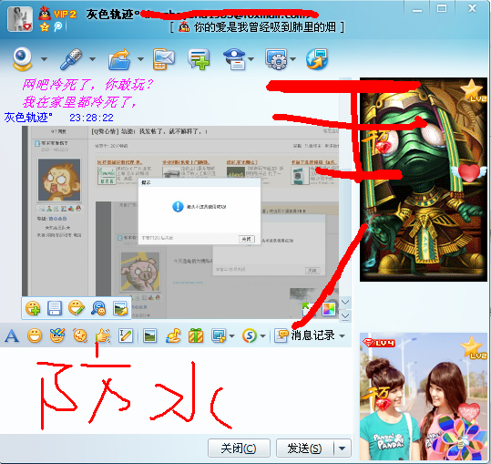The image size is (491, 464).
Task: Open the video call options dropdown arrow
Action: pyautogui.click(x=44, y=59)
